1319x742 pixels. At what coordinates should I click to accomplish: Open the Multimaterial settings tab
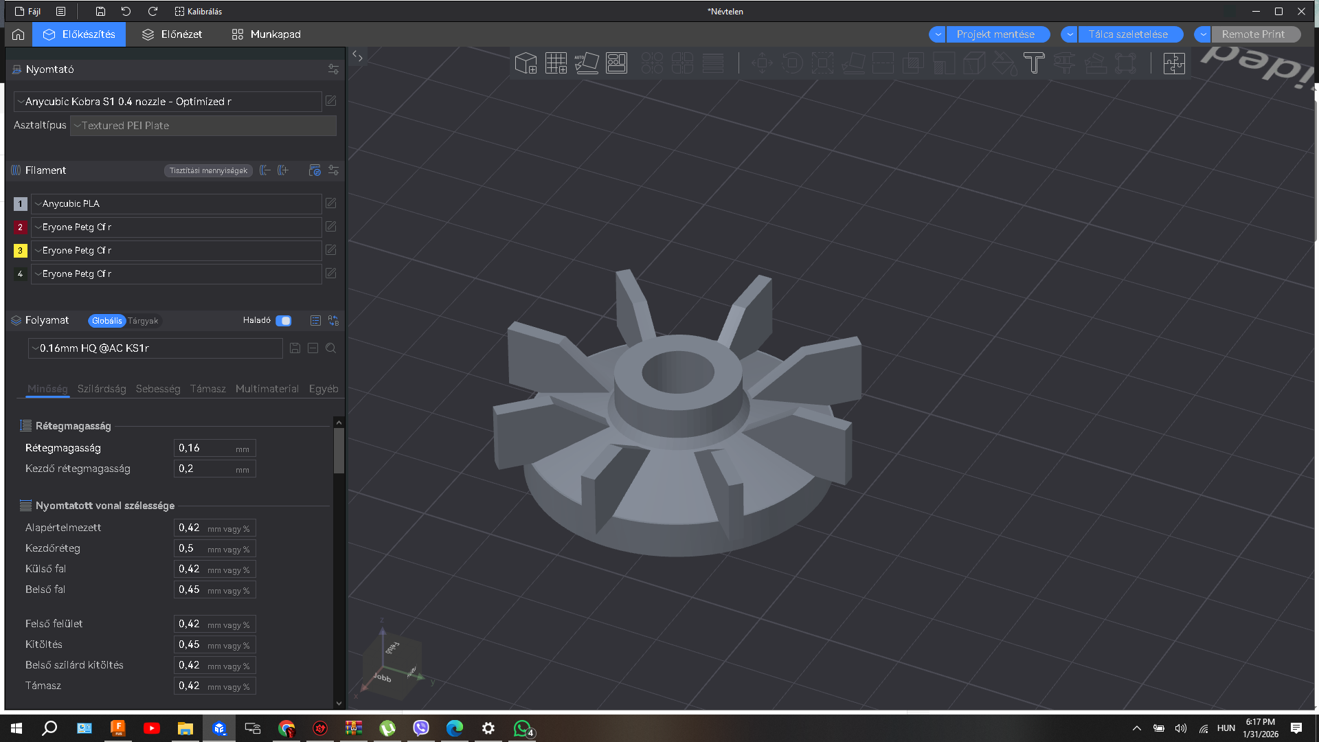tap(267, 389)
